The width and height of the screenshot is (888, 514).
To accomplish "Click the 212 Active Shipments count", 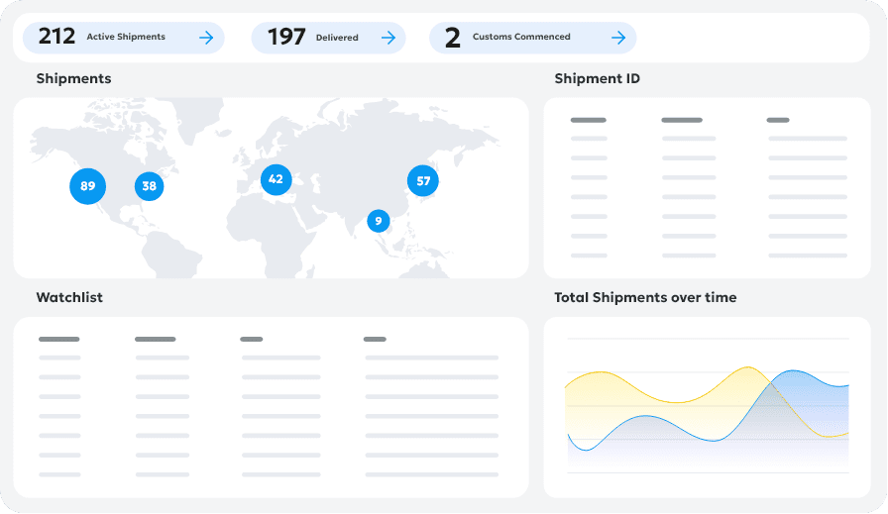I will 56,37.
